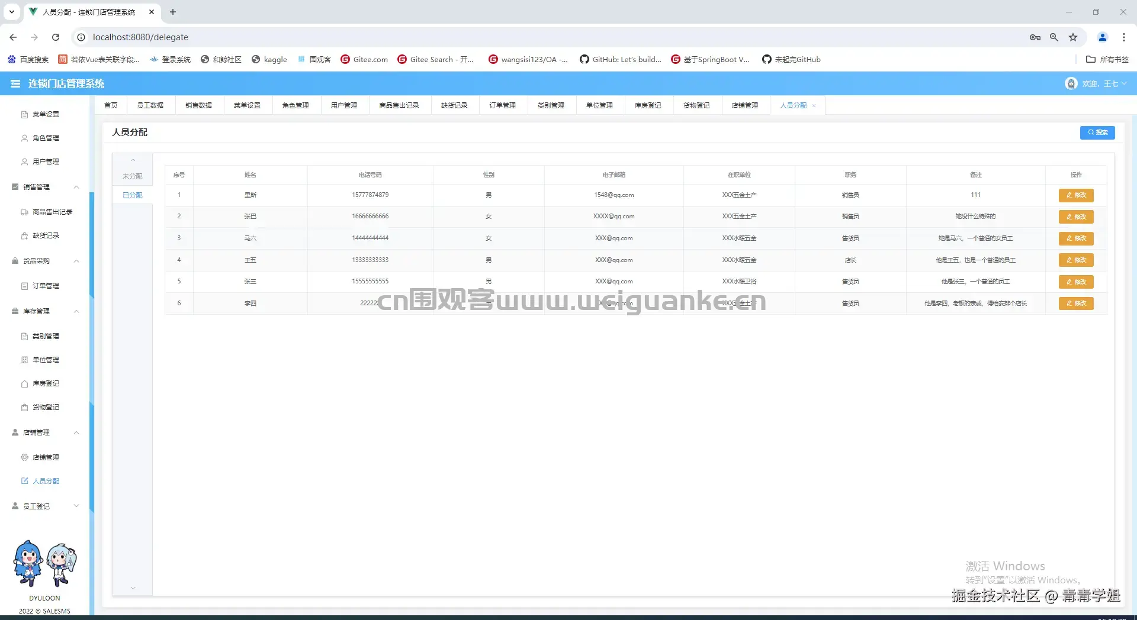Open the Gitee Search bookmark

point(436,59)
